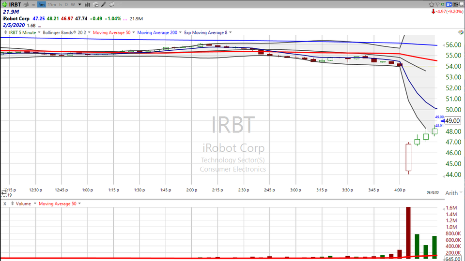Close the Volume pane with the X

5,203
